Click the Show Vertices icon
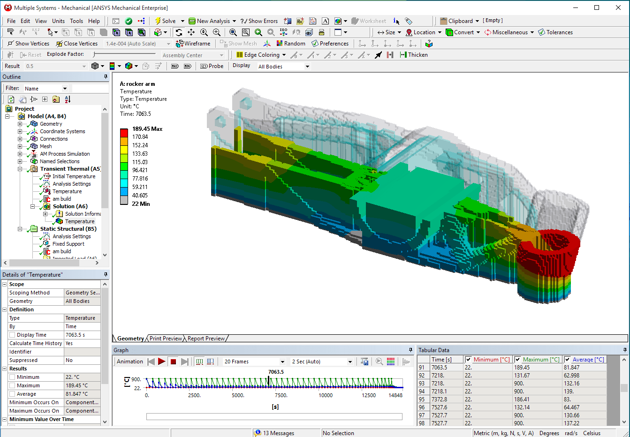The height and width of the screenshot is (437, 630). 28,44
